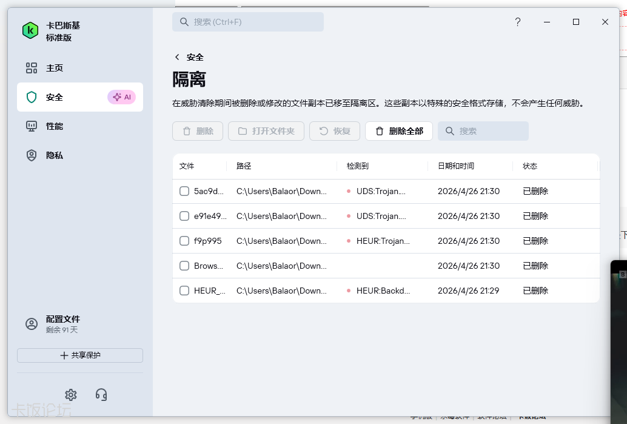This screenshot has height=424, width=627.
Task: Focus the 搜索 (Ctrl+F) search field
Action: pos(248,22)
